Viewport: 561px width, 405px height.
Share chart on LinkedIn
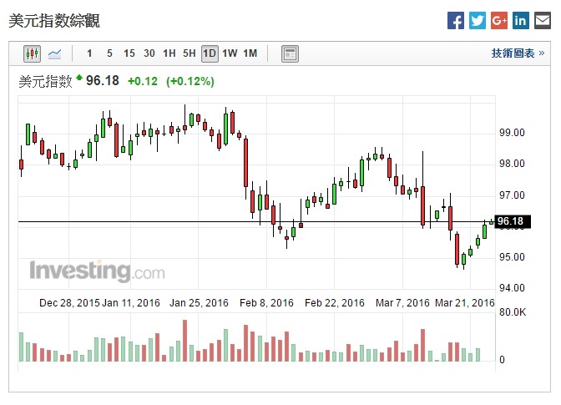coord(521,21)
